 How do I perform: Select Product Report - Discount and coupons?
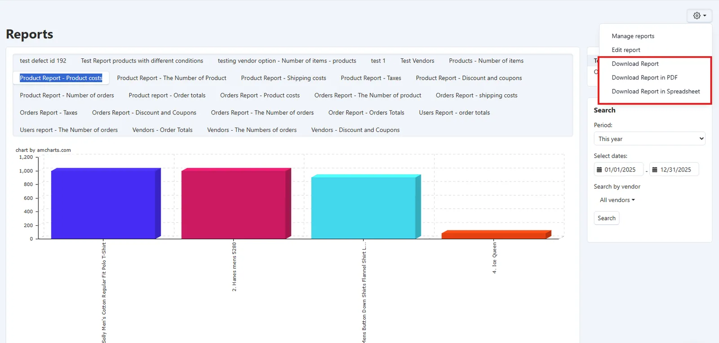469,78
